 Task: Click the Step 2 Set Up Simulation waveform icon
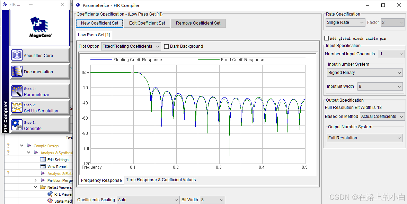tap(17, 107)
